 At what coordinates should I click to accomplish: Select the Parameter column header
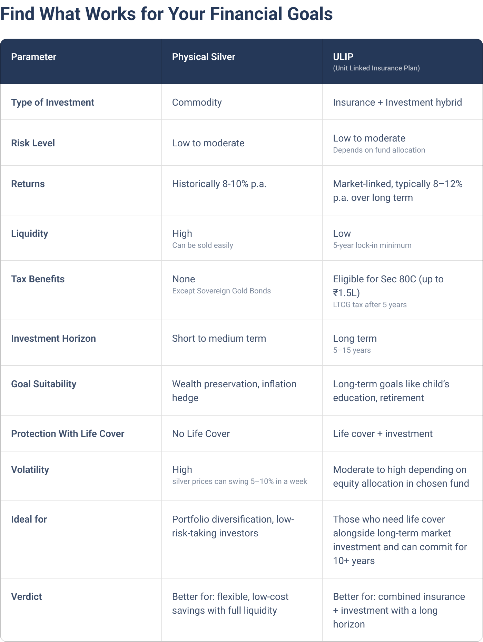coord(33,57)
